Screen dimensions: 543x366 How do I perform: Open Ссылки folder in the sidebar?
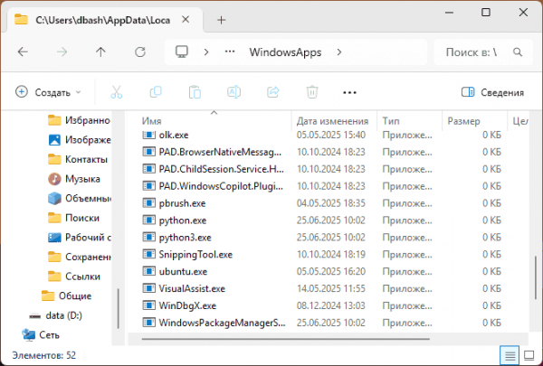coord(74,277)
